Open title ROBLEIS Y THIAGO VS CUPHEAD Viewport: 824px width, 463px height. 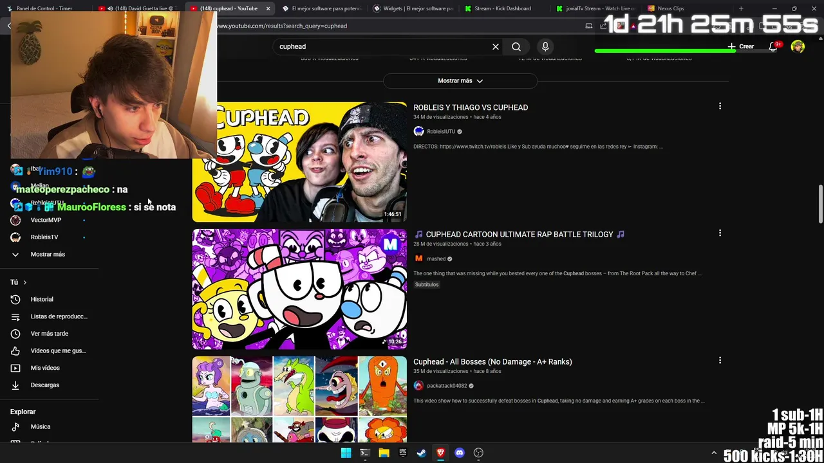pyautogui.click(x=471, y=107)
